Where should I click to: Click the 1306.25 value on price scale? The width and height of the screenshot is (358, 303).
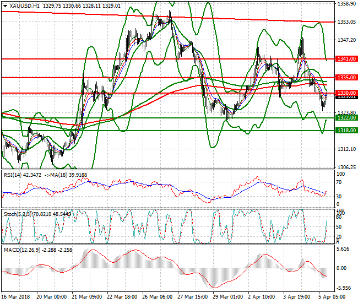344,167
